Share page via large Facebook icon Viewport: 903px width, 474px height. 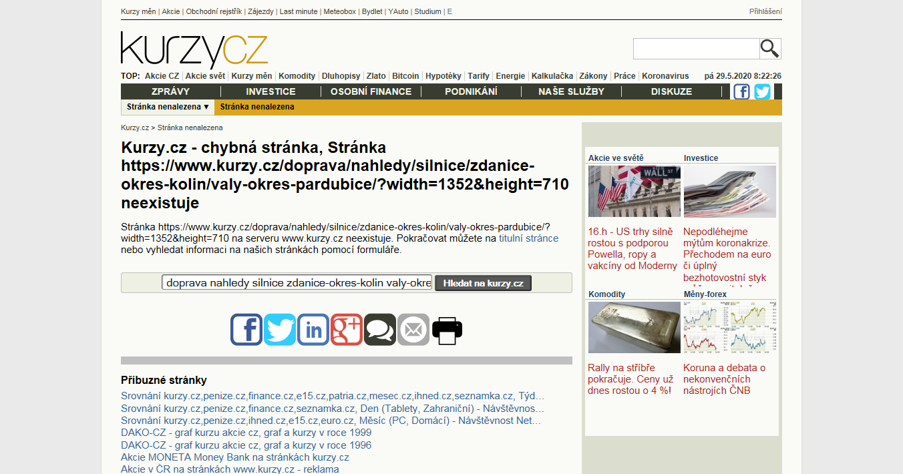point(246,330)
